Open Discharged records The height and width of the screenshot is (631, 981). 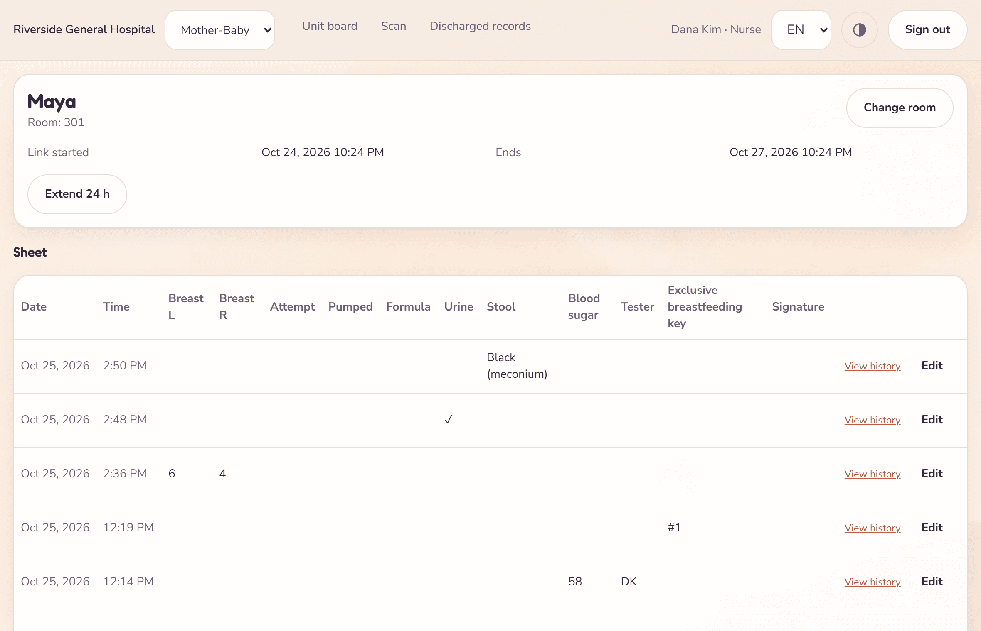pyautogui.click(x=480, y=26)
